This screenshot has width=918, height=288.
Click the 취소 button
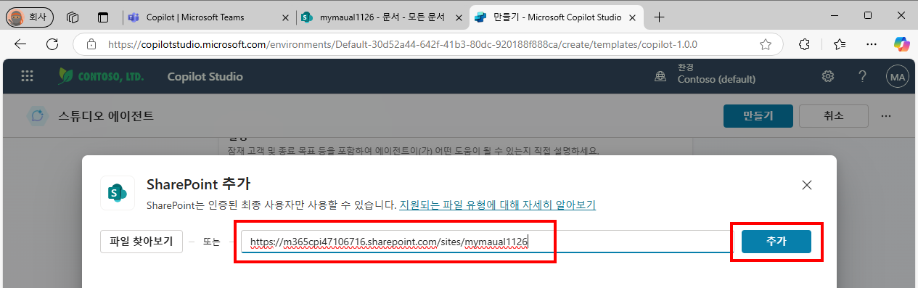[x=834, y=116]
